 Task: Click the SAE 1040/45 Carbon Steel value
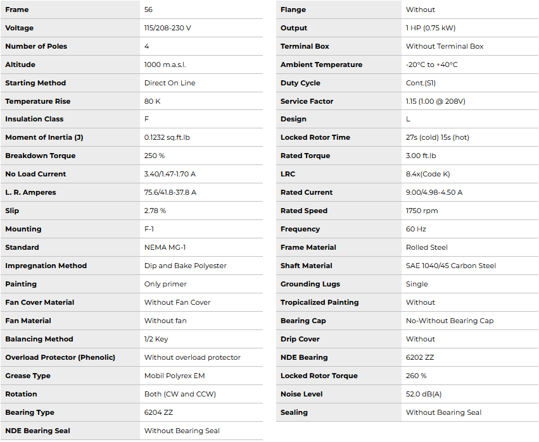click(x=451, y=266)
